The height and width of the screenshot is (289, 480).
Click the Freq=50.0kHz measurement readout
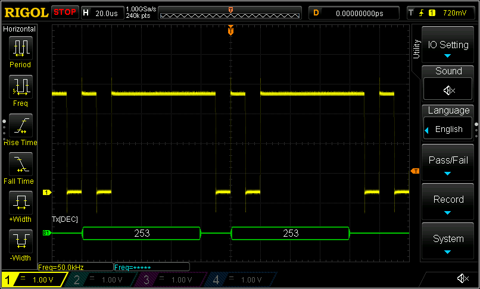[75, 267]
